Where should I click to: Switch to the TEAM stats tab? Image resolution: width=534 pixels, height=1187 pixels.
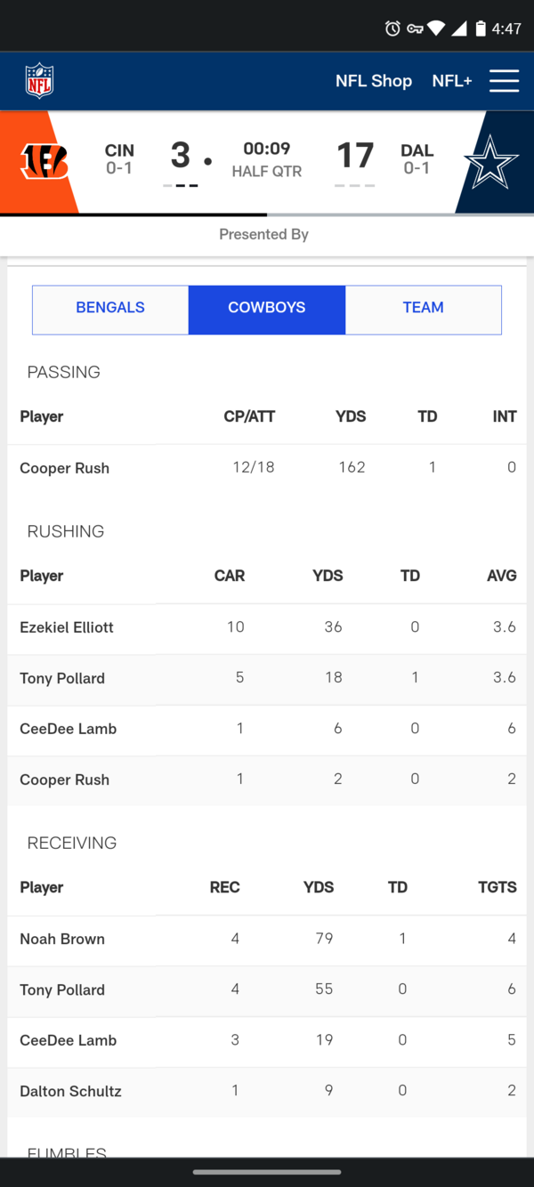click(423, 309)
